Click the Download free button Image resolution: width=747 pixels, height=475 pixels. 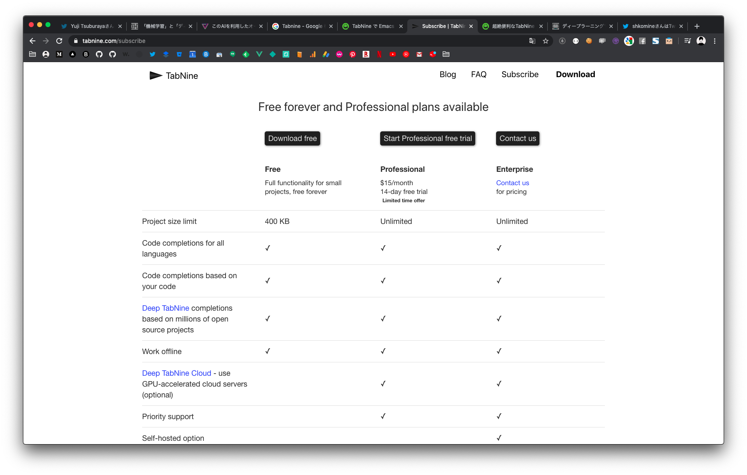292,138
